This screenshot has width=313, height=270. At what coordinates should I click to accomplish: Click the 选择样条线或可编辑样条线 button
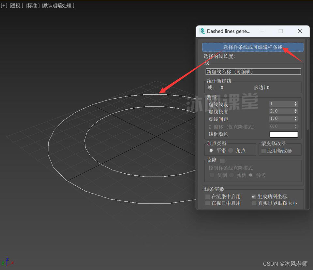point(253,47)
